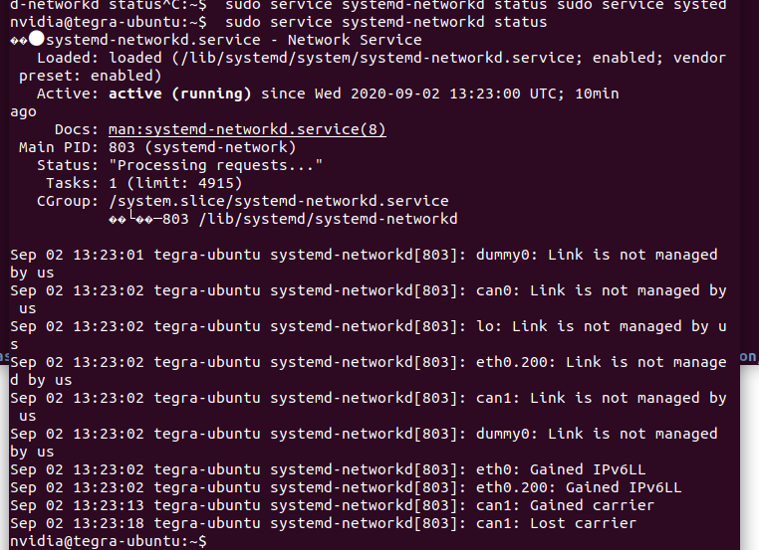Click the 'systemd-networkd.service - Network Service' title line
This screenshot has width=759, height=550.
(234, 40)
